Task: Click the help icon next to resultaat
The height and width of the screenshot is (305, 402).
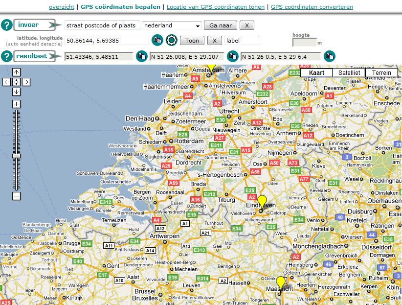Action: (6, 56)
